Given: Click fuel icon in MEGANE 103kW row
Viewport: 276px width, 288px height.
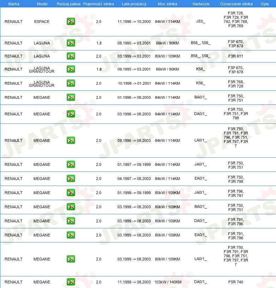Looking at the screenshot, I should coord(71,282).
